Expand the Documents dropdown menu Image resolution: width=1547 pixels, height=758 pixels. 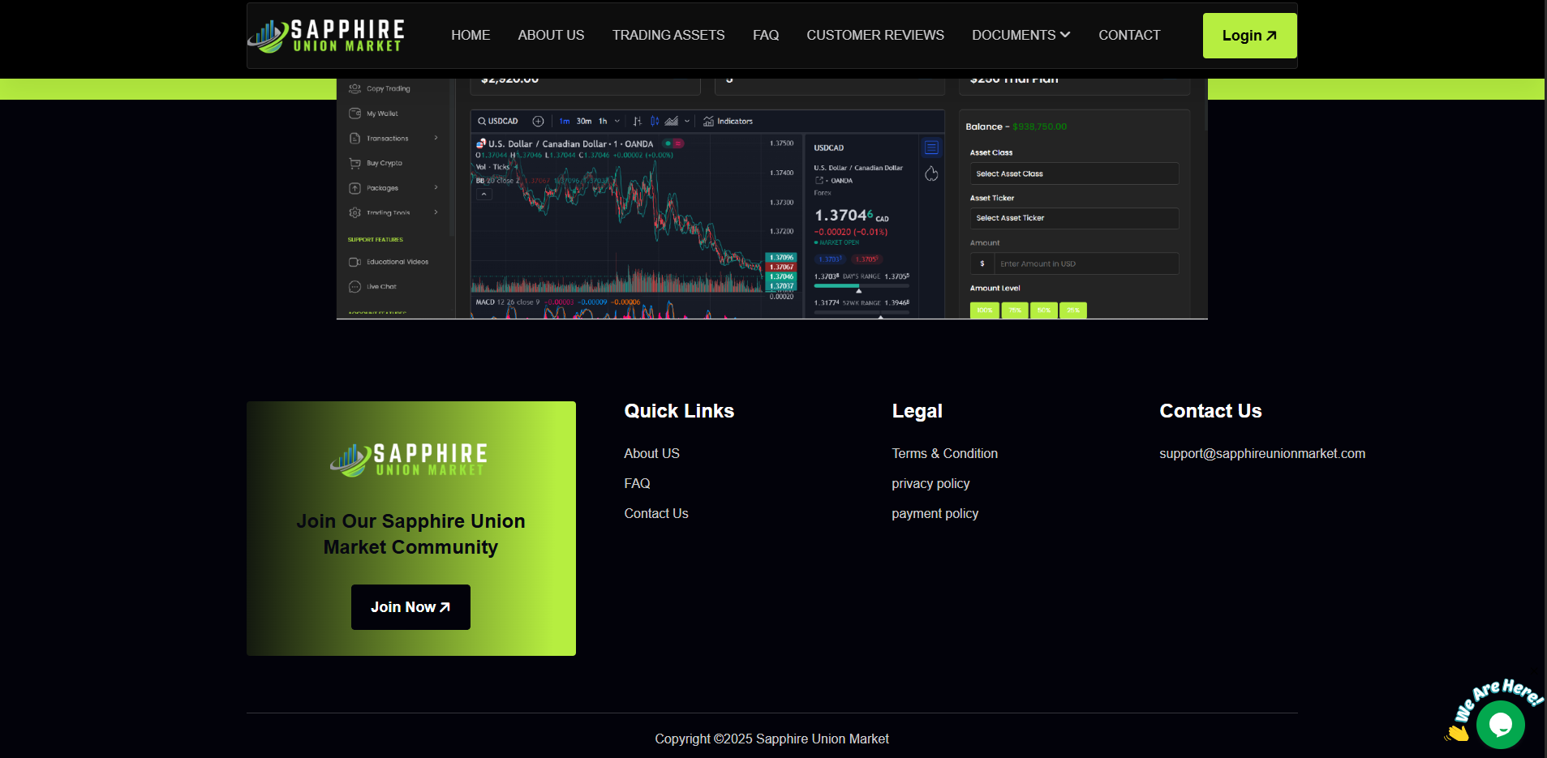coord(1021,36)
